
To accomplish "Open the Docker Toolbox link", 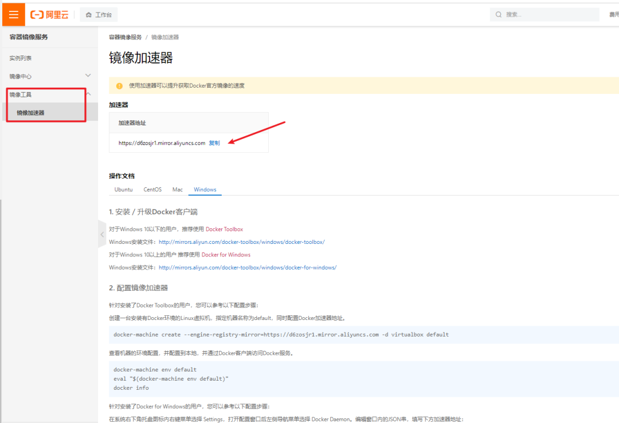I will [x=224, y=229].
